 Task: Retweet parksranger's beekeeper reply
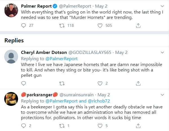click(62, 126)
